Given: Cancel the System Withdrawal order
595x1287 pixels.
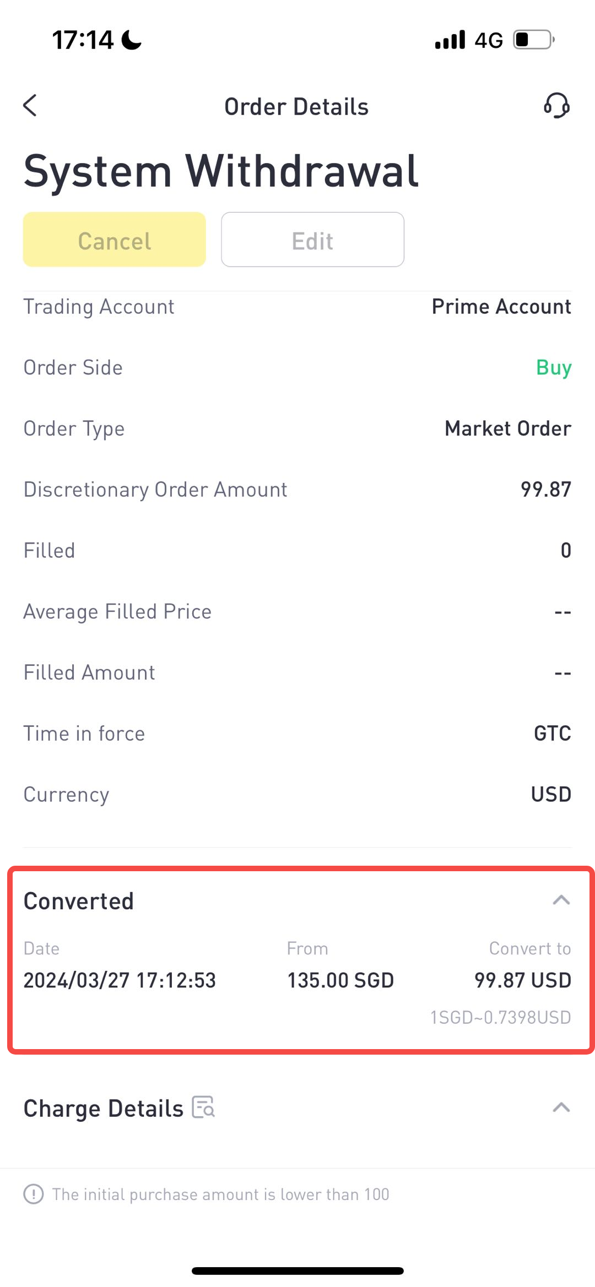Looking at the screenshot, I should click(115, 240).
